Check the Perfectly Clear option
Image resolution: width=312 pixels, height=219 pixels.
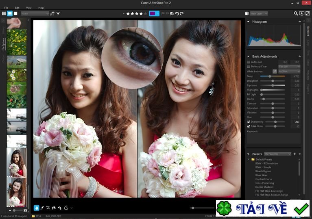(249, 67)
